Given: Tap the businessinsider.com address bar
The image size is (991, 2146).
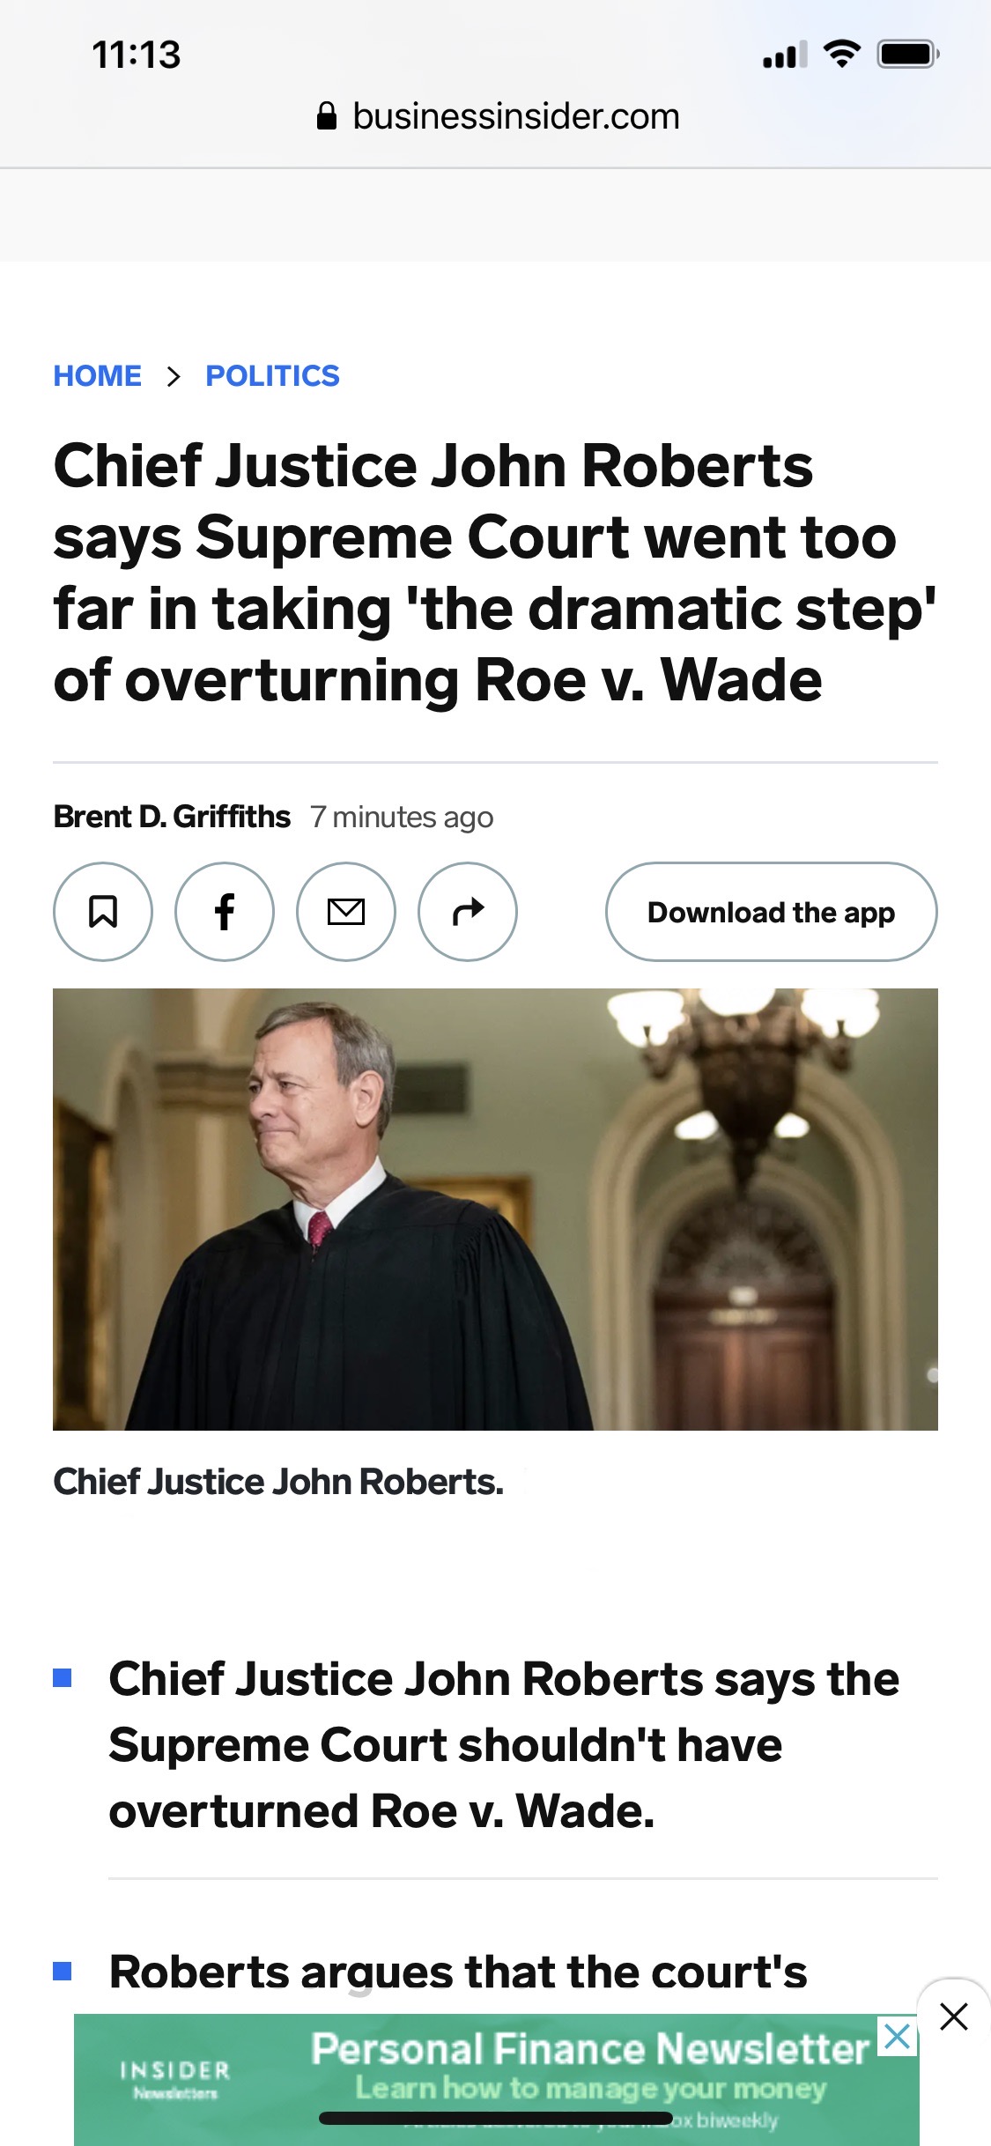Looking at the screenshot, I should pos(498,116).
